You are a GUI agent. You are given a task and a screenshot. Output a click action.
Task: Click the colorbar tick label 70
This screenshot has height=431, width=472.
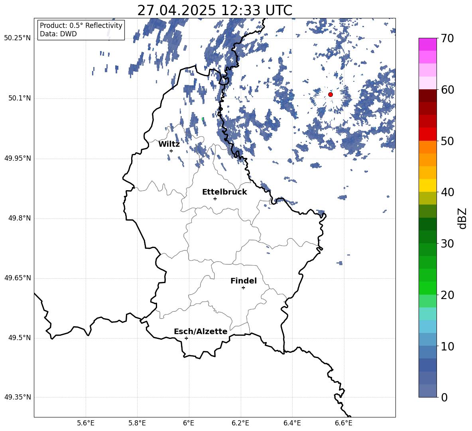[447, 38]
